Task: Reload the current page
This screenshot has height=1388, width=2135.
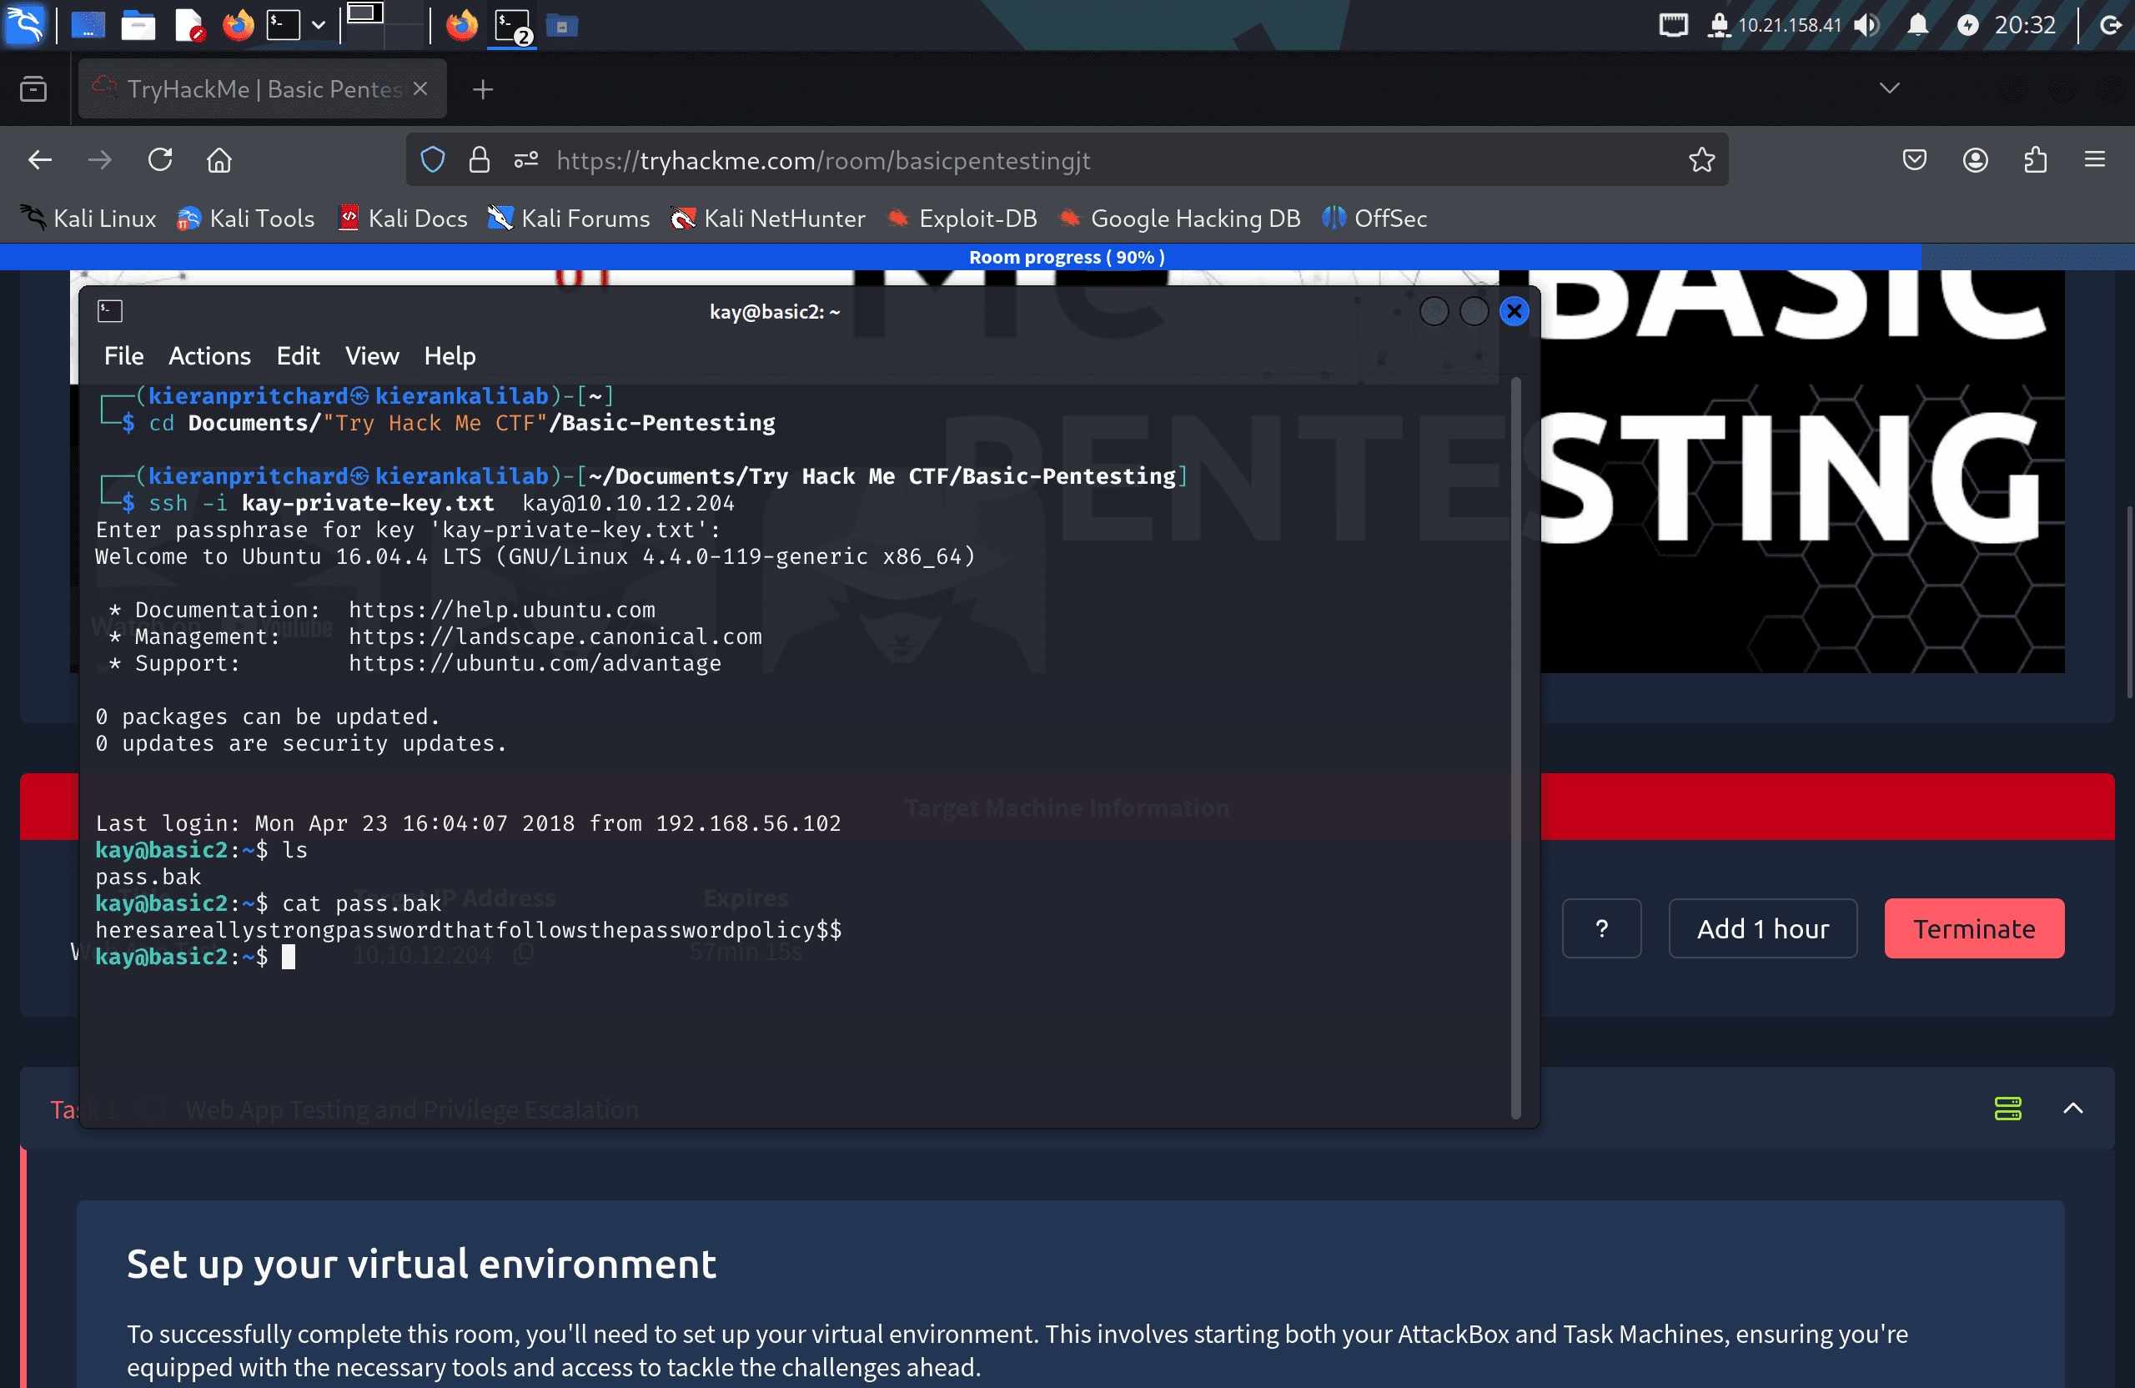Action: point(159,161)
